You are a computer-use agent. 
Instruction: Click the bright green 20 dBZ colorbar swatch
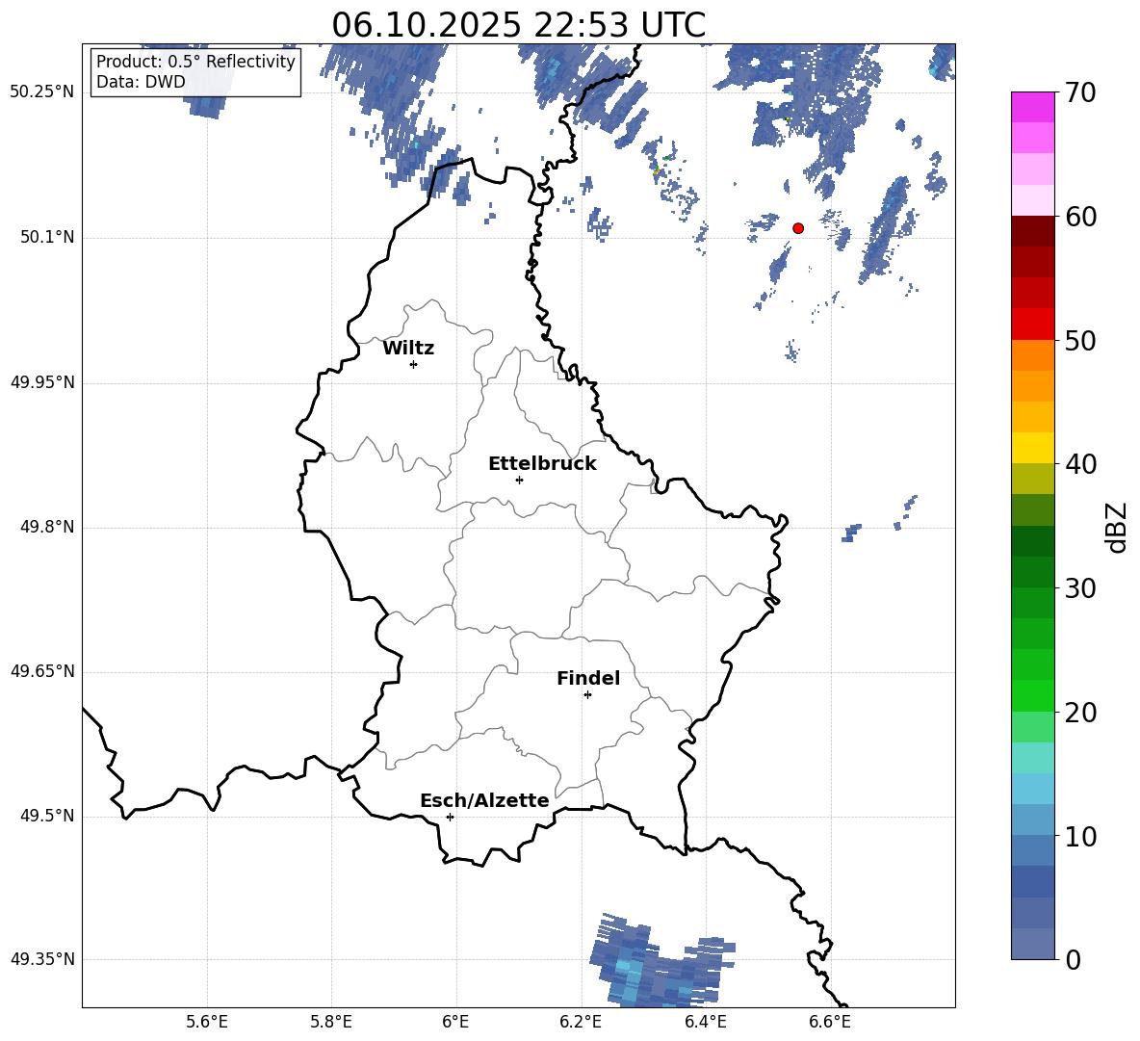(1033, 695)
